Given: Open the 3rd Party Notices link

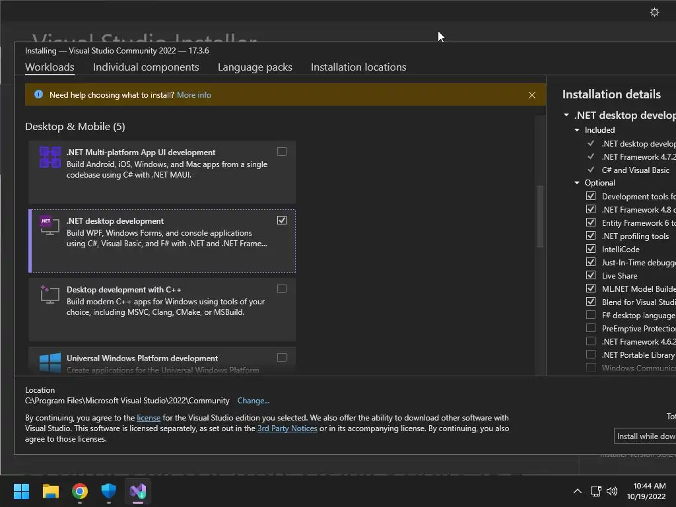Looking at the screenshot, I should [x=287, y=428].
